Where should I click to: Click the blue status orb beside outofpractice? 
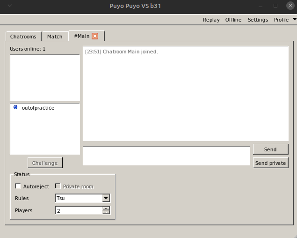(15, 107)
